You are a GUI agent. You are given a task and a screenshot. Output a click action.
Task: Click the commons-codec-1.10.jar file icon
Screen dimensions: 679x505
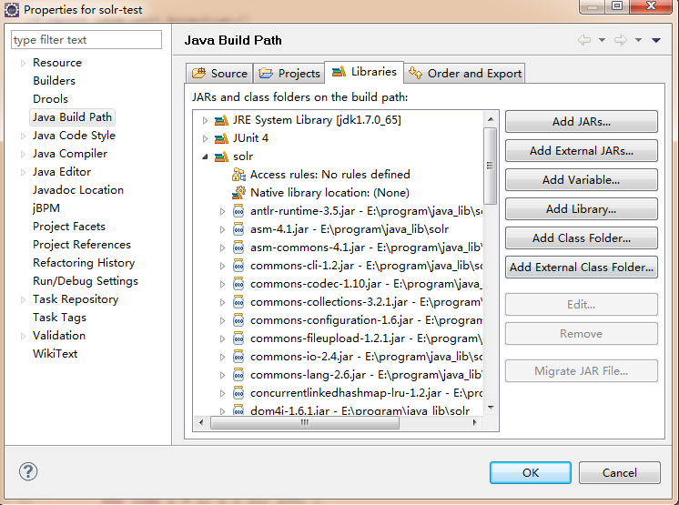(x=238, y=284)
